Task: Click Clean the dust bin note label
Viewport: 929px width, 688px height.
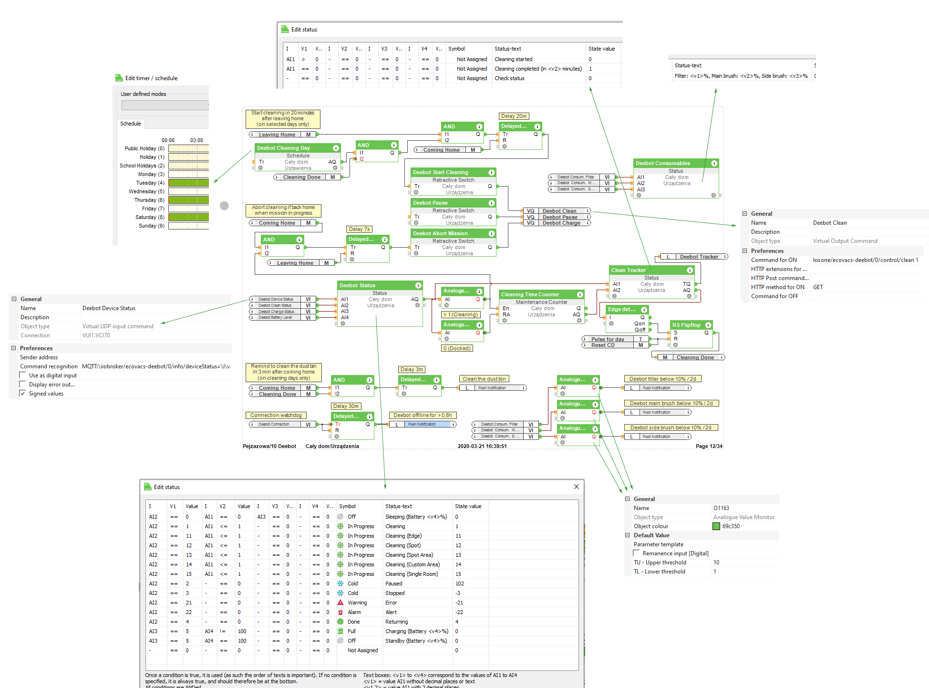Action: [x=484, y=379]
